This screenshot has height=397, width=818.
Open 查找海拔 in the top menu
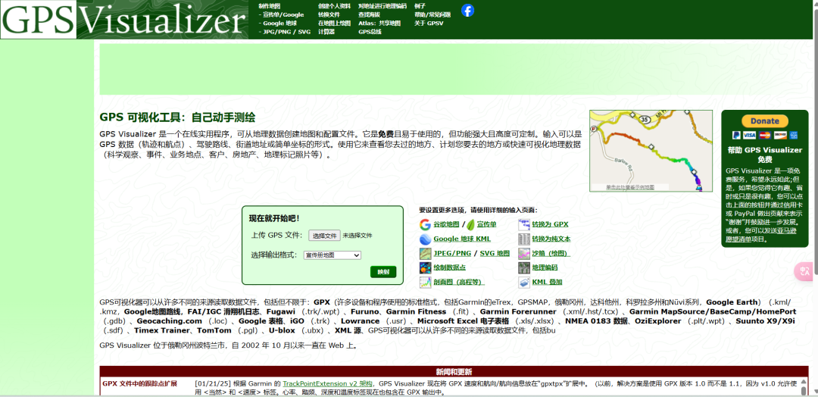click(370, 14)
